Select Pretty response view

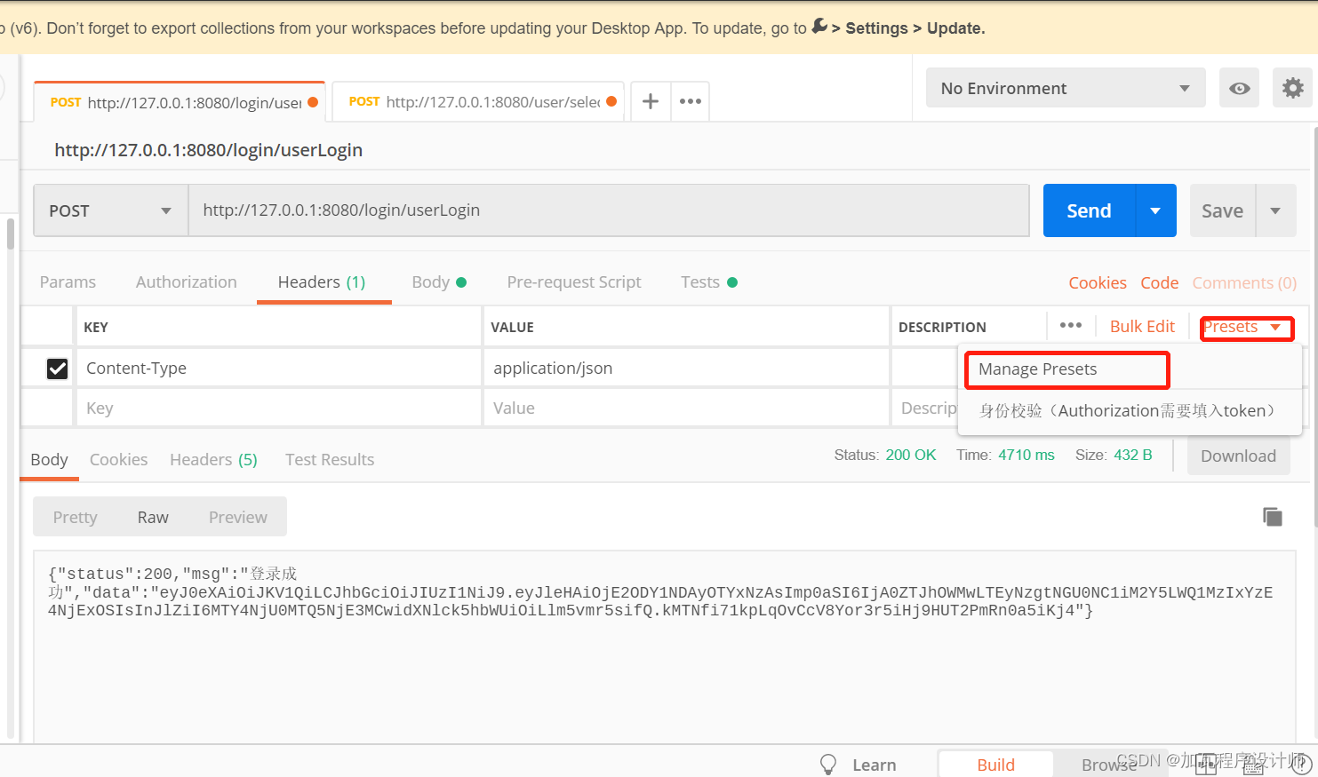click(x=76, y=517)
